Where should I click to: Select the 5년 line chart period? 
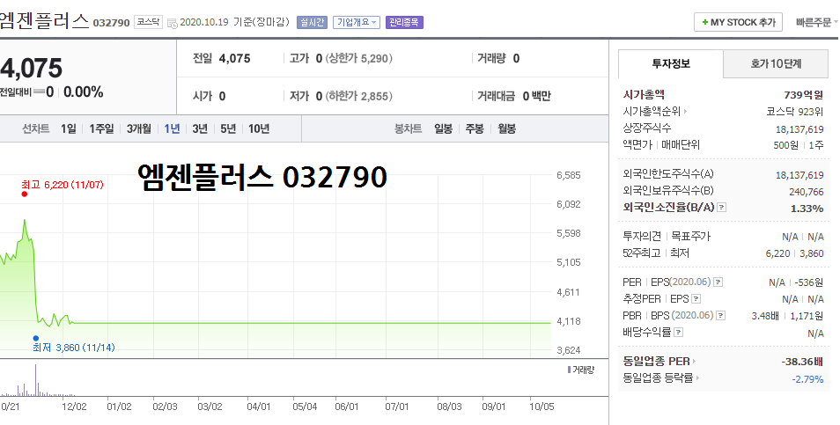point(228,129)
